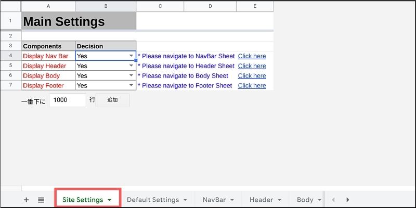Click the 追加 add rows button
The image size is (416, 208).
[x=112, y=100]
